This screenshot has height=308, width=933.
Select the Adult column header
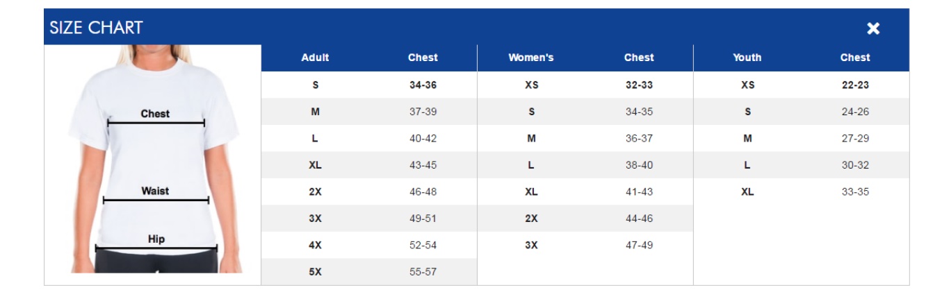coord(315,58)
